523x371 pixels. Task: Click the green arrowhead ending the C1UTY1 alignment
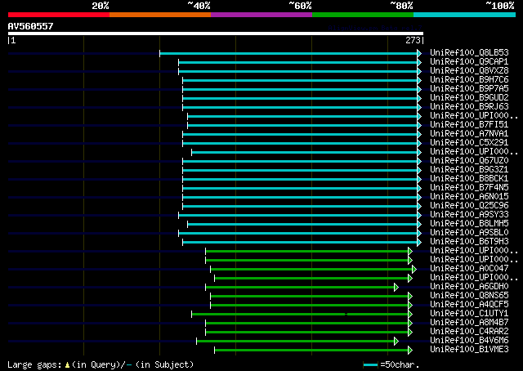(x=410, y=315)
